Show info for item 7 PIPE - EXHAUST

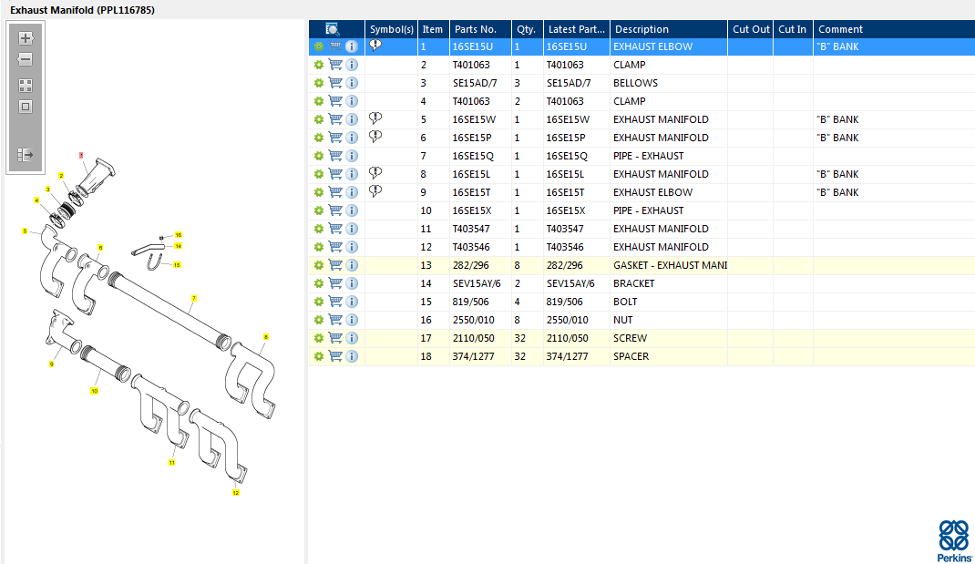(x=352, y=156)
